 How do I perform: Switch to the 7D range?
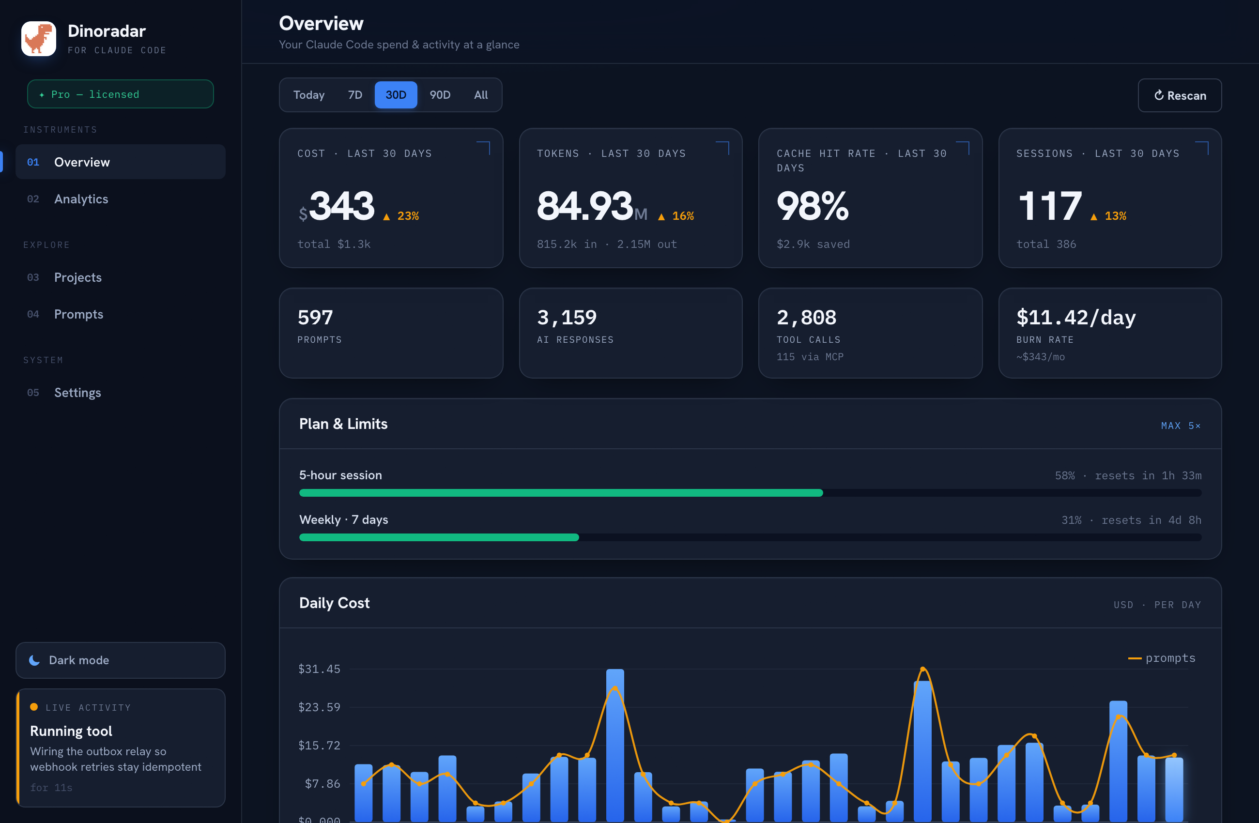pos(355,95)
